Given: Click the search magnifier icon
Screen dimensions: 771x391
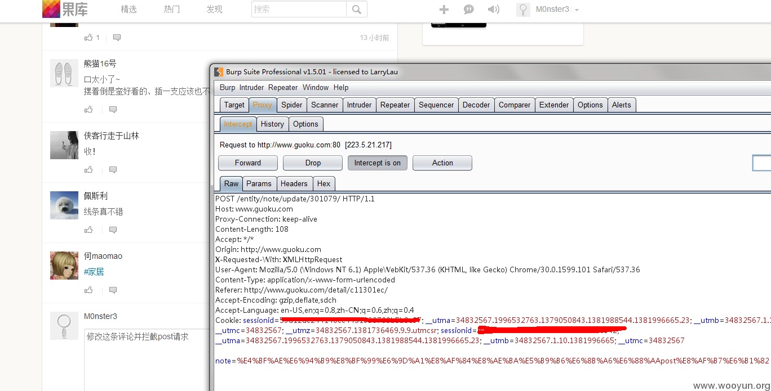Looking at the screenshot, I should (x=356, y=9).
